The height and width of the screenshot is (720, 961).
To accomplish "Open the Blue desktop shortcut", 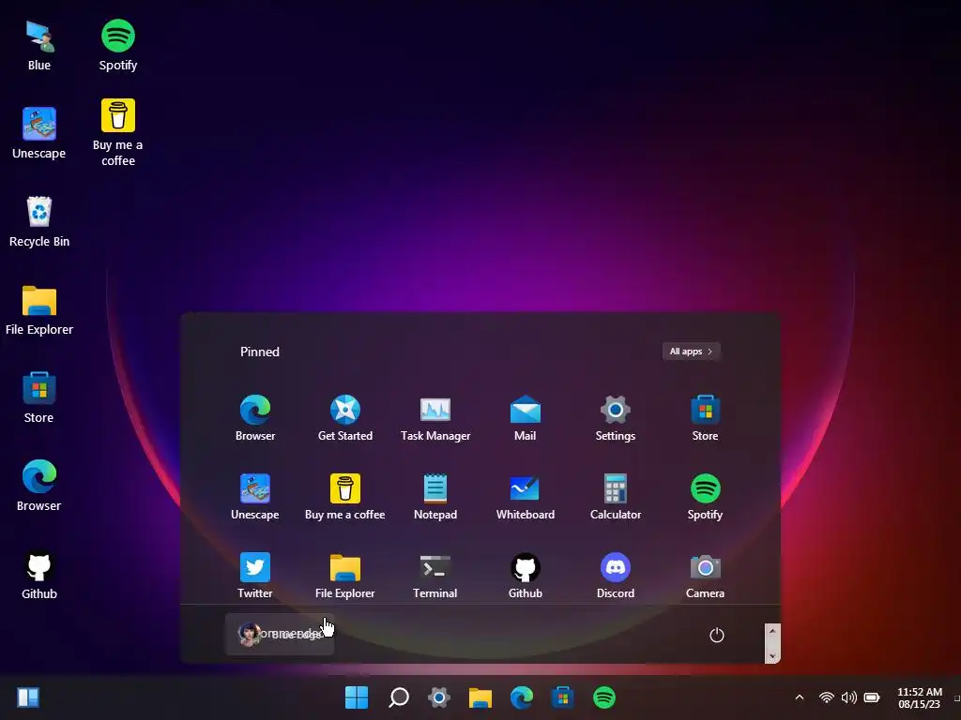I will [39, 45].
